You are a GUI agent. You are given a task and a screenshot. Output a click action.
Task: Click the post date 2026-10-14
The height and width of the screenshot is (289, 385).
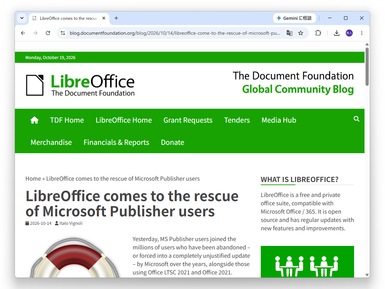coord(41,223)
